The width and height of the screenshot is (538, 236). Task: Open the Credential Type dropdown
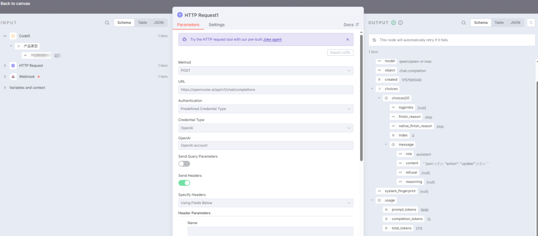(266, 128)
